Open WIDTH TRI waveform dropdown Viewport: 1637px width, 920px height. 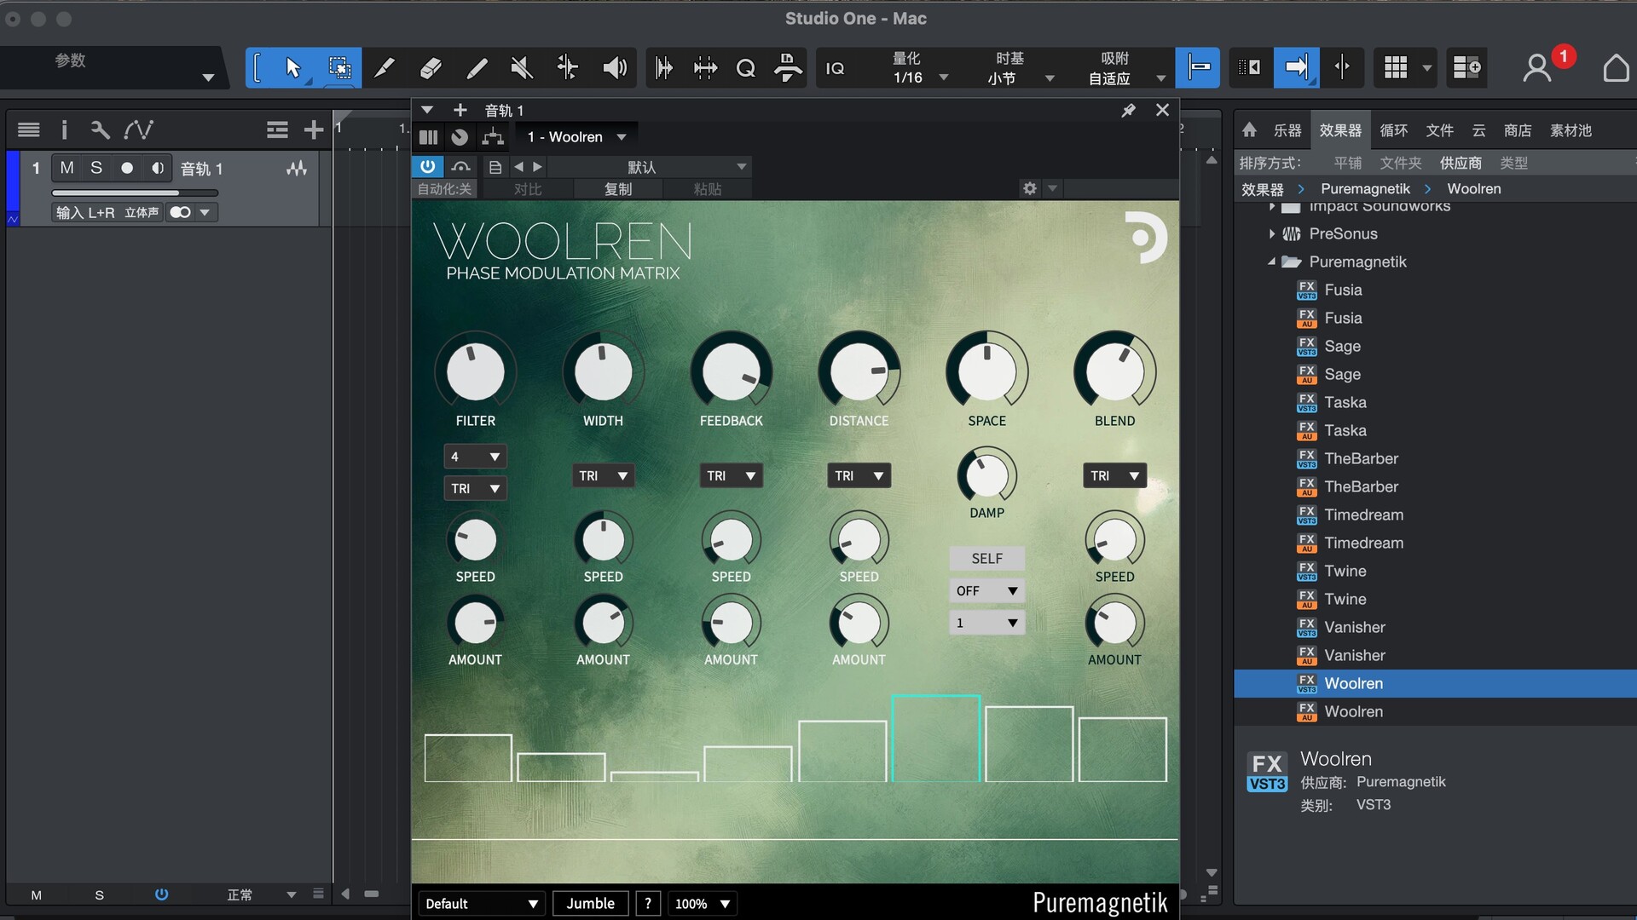(603, 475)
